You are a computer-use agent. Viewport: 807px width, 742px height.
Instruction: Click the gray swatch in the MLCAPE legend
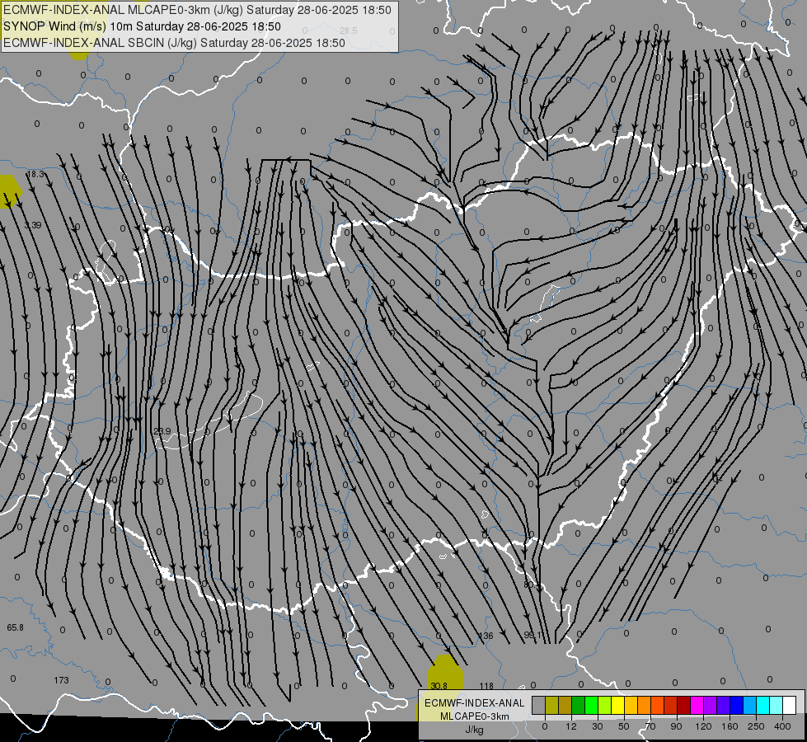pos(538,705)
